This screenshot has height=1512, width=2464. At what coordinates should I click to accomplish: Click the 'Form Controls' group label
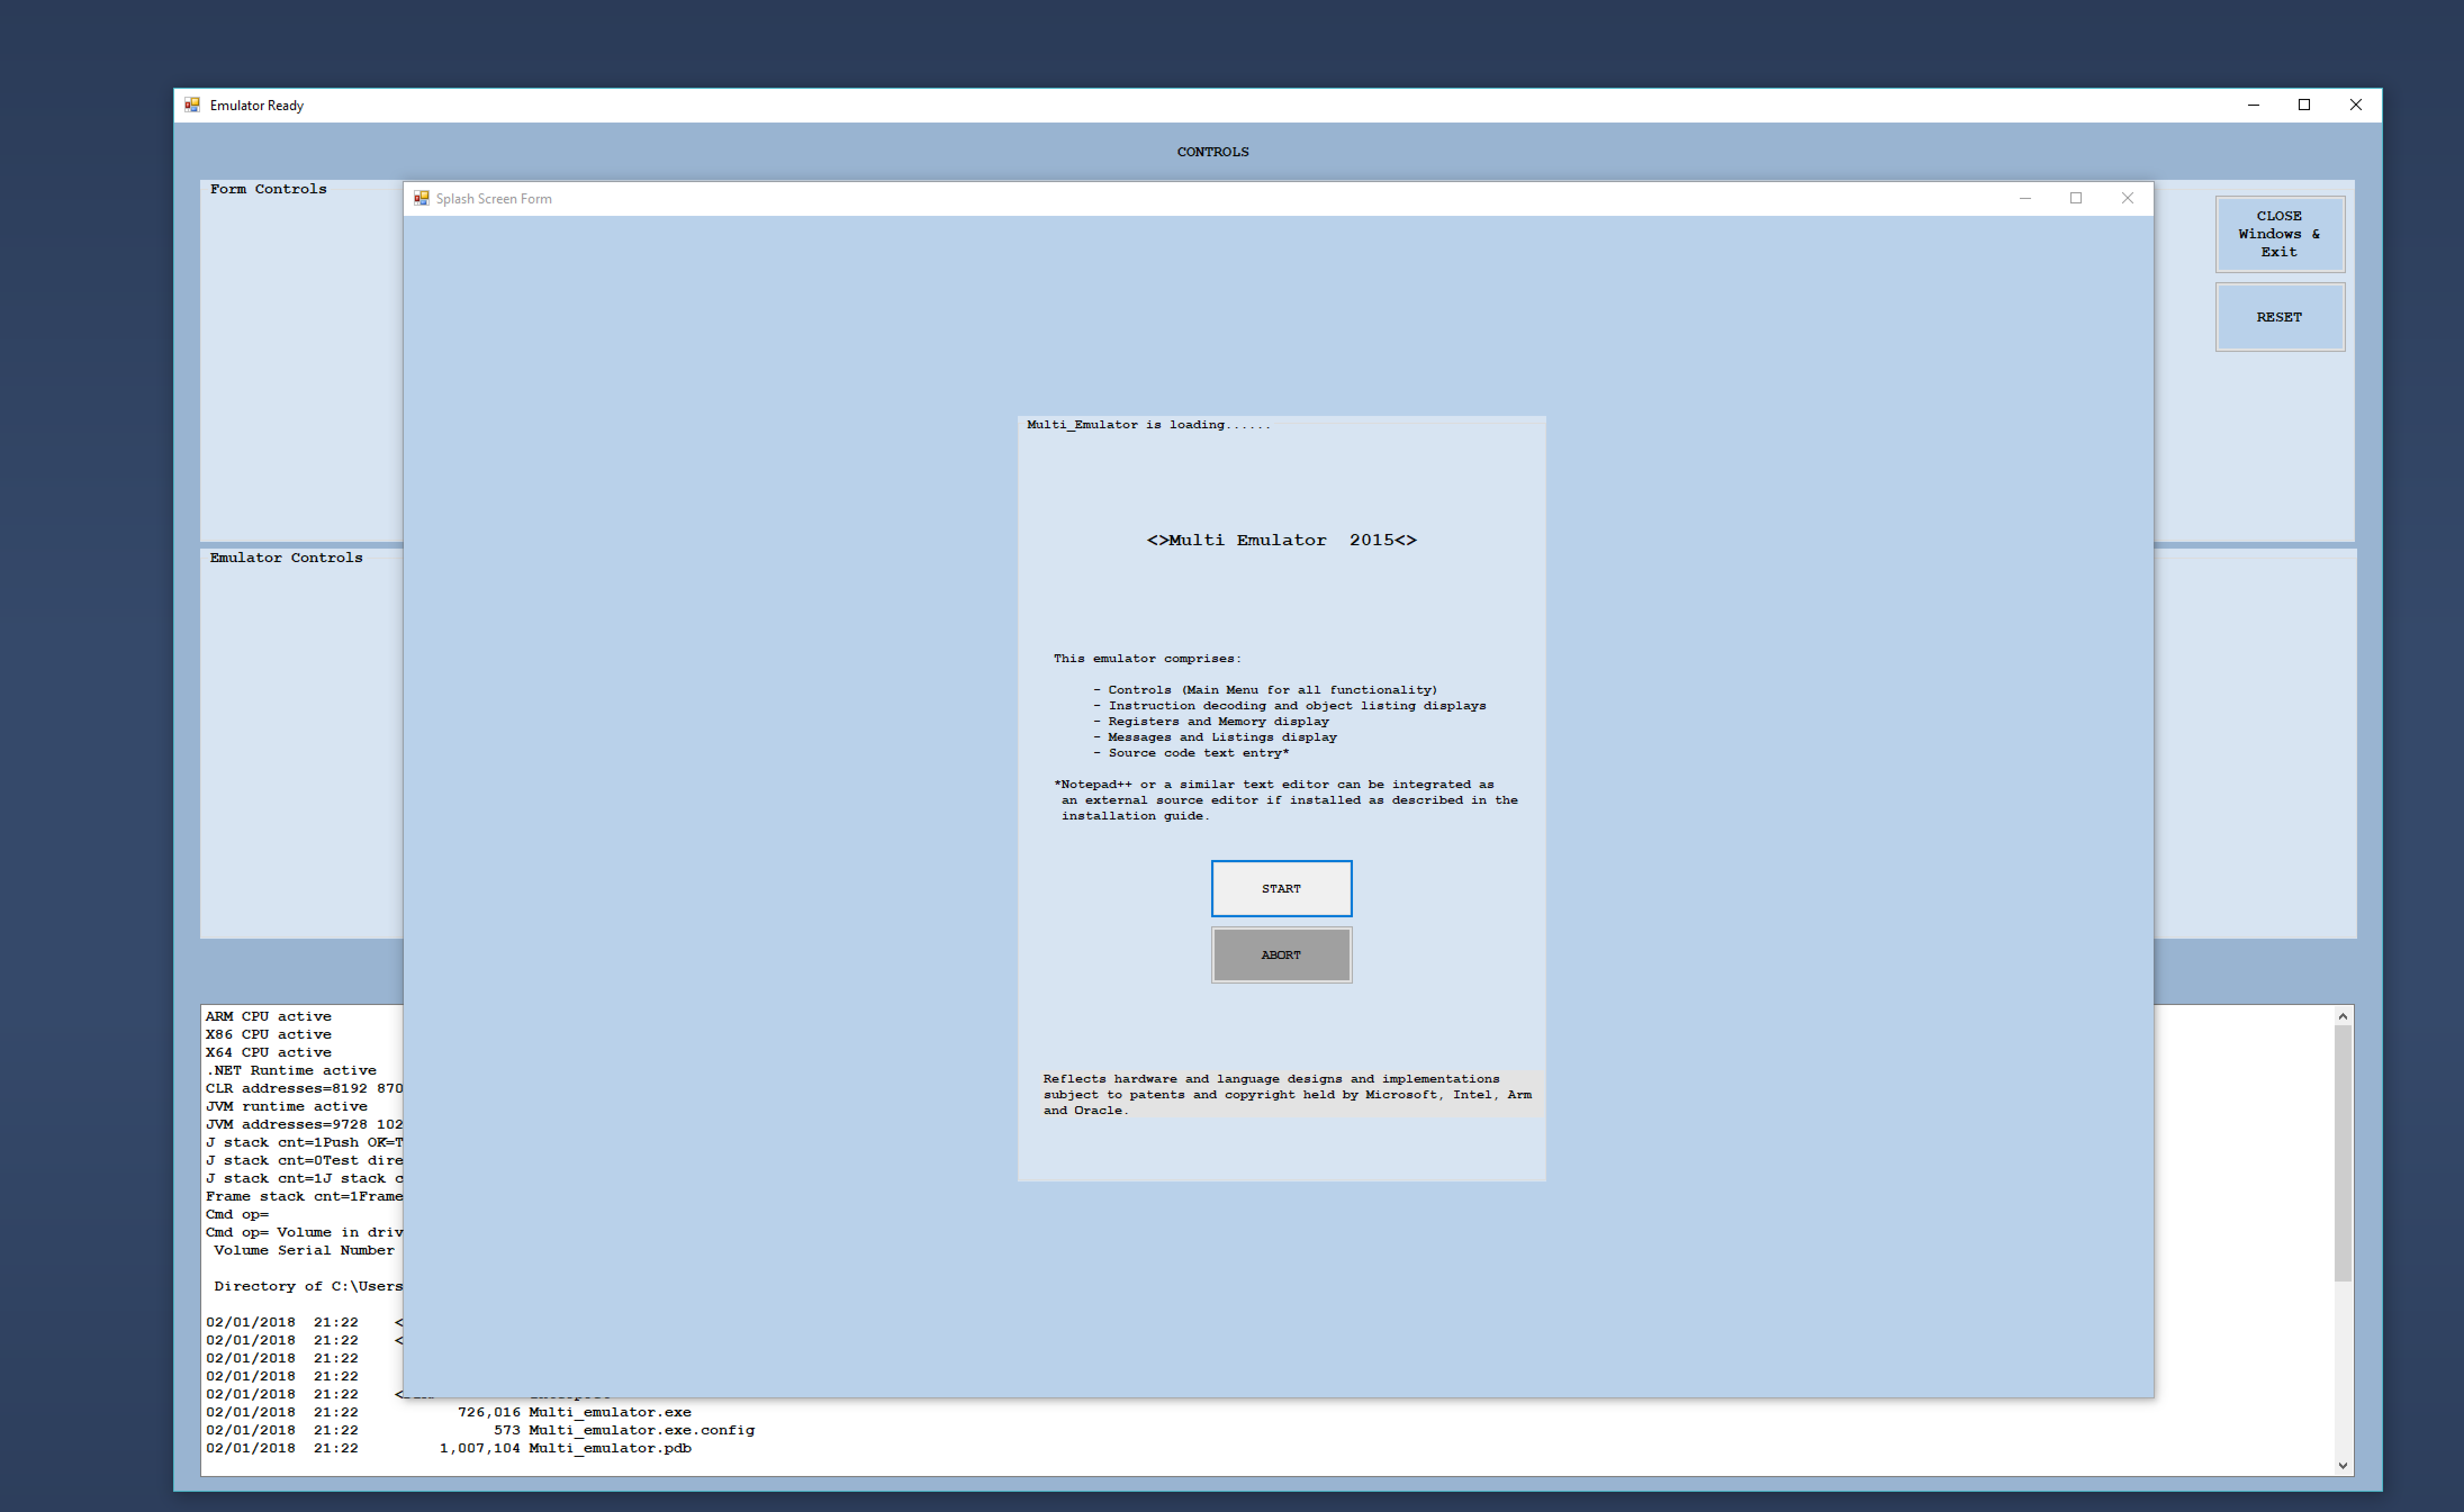click(x=268, y=189)
